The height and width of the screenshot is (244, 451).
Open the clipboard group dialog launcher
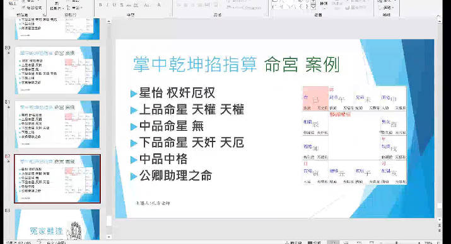click(x=44, y=14)
